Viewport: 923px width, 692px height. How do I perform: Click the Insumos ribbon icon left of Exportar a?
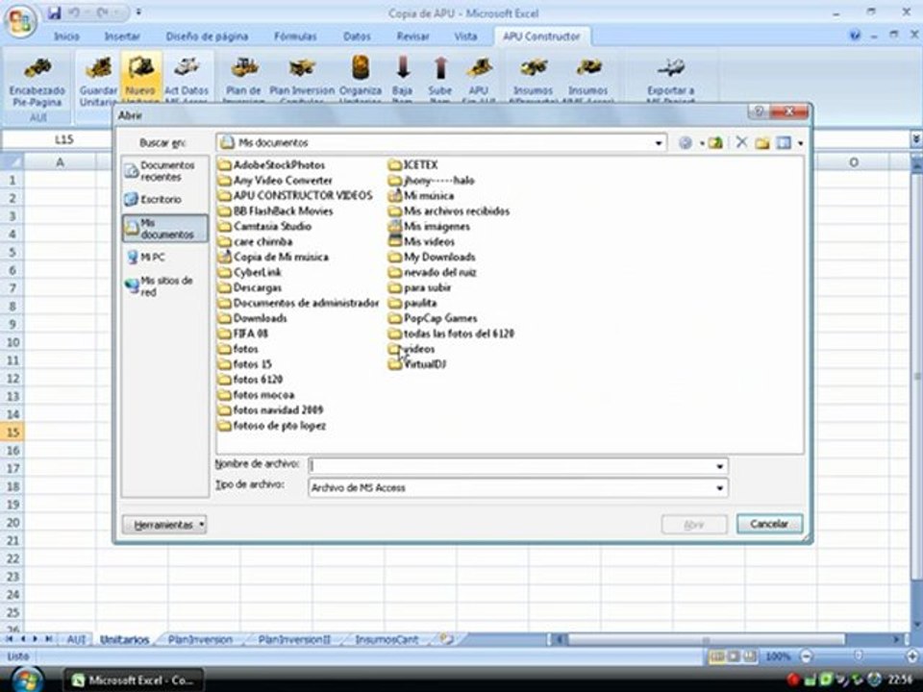(588, 68)
